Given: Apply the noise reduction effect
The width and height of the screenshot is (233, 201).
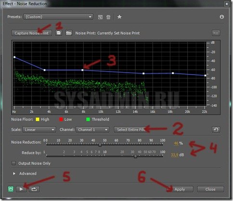Looking at the screenshot, I should pyautogui.click(x=180, y=189).
